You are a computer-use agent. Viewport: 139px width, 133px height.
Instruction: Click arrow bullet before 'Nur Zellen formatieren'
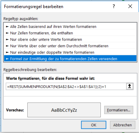point(7,33)
